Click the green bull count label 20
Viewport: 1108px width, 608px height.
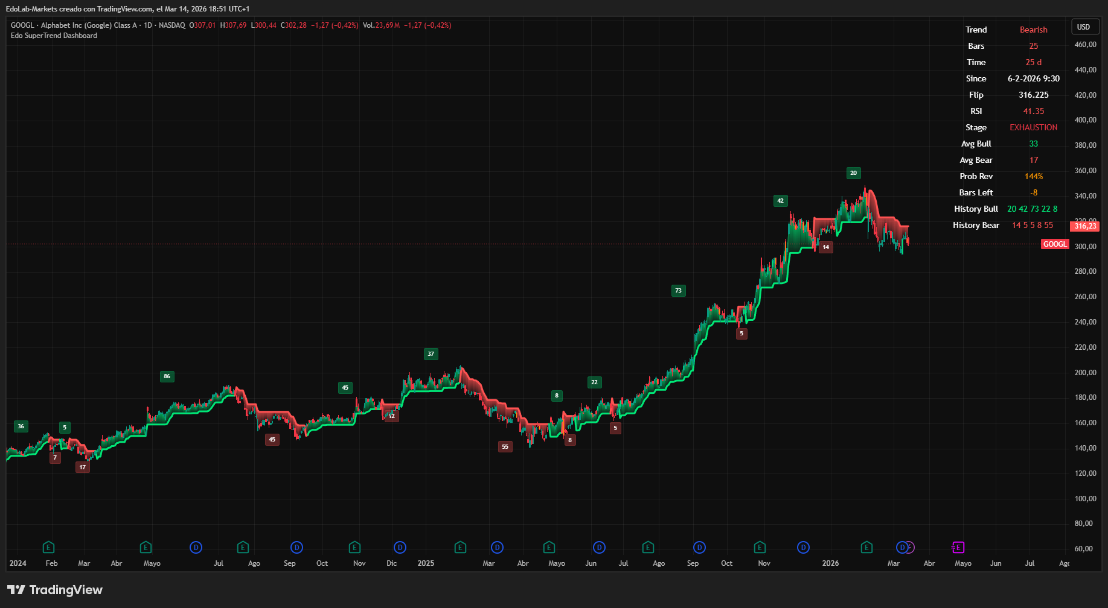point(854,173)
